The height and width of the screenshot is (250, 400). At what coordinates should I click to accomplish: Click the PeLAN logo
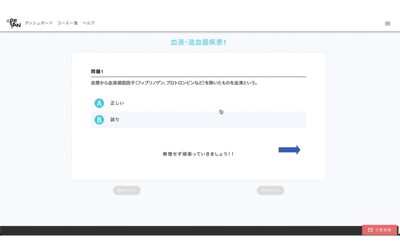tap(13, 23)
